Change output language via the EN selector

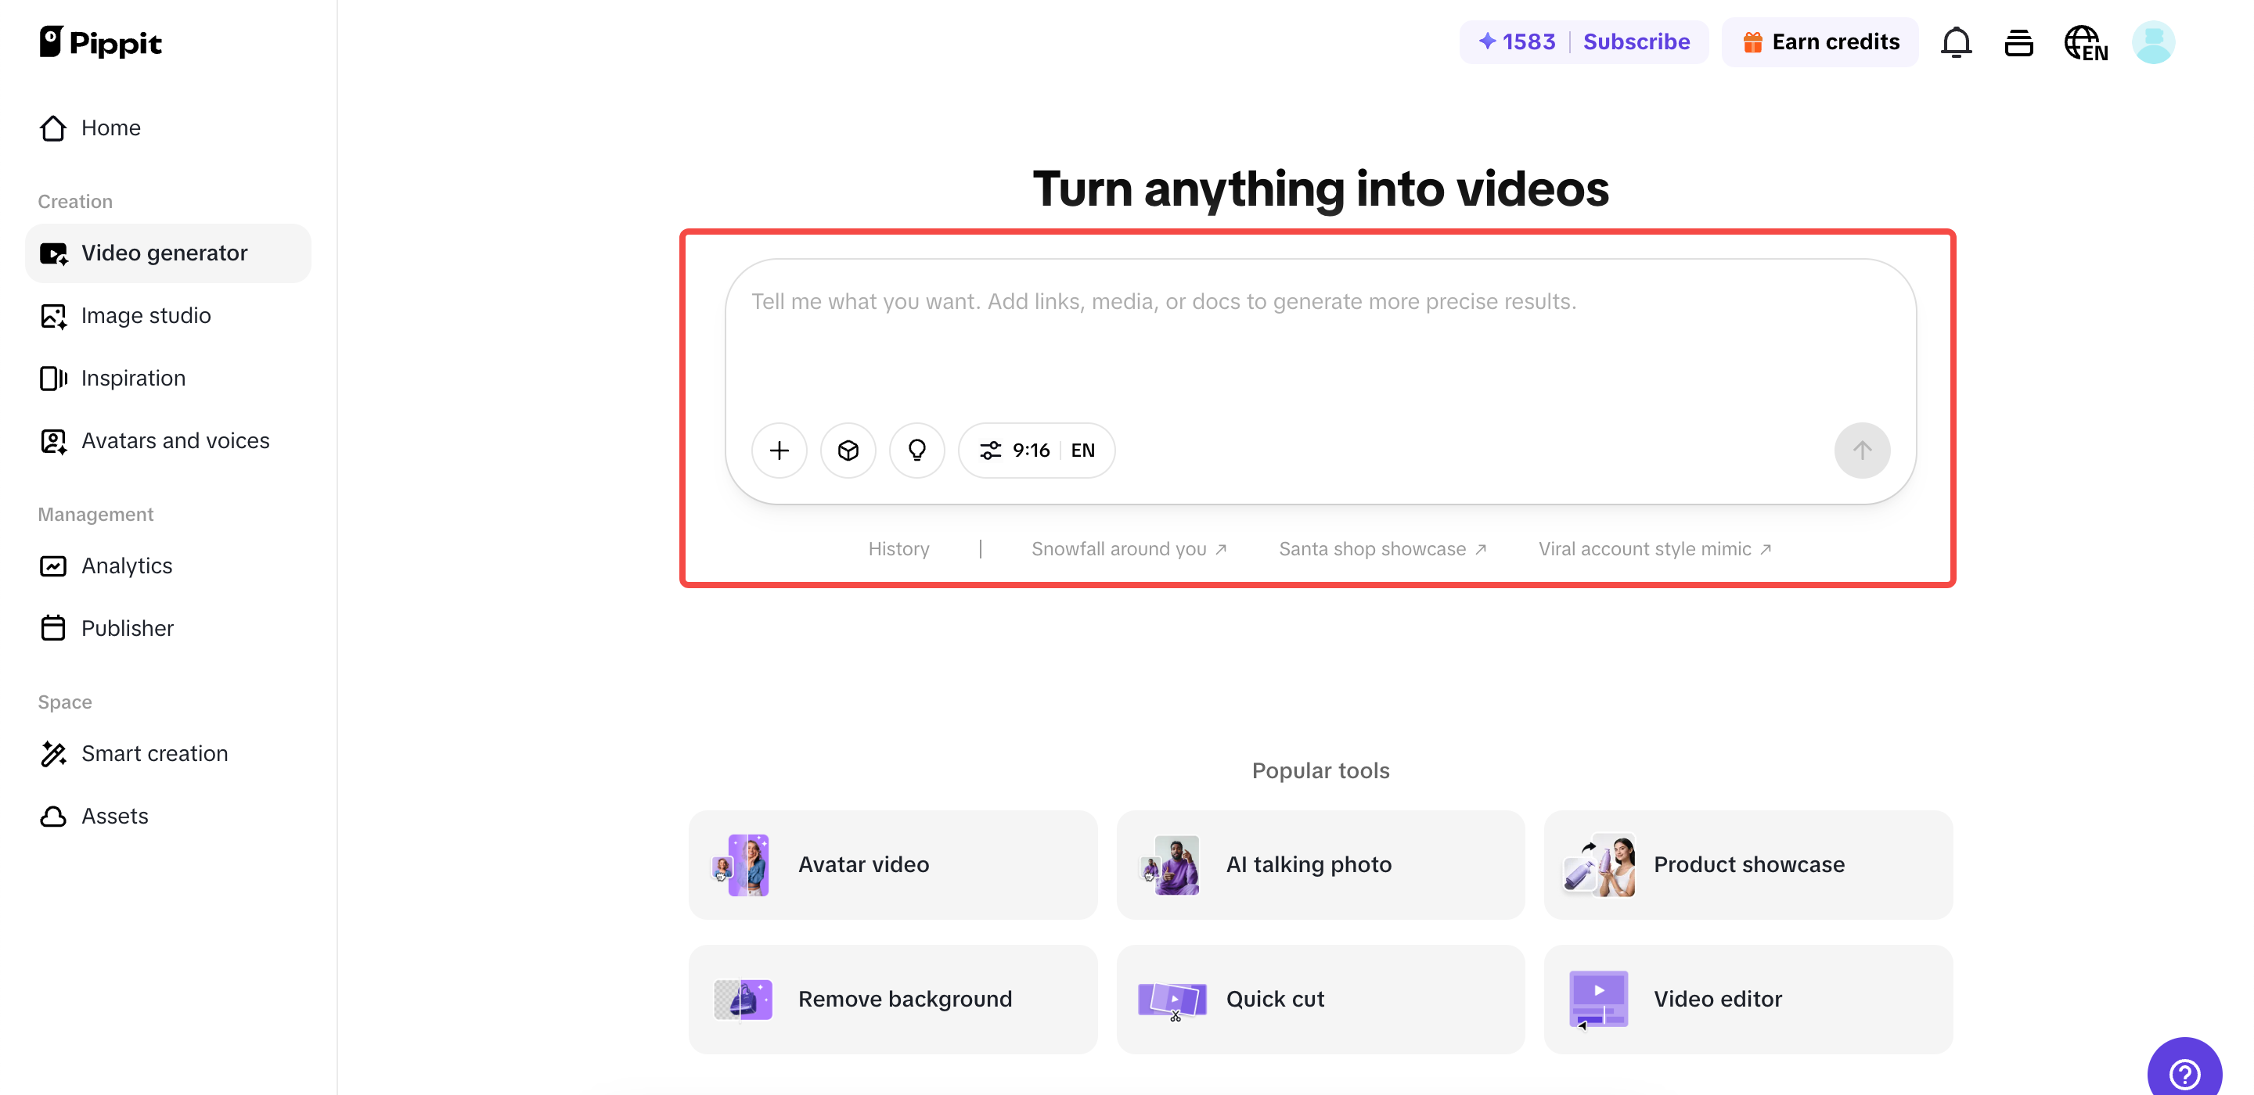point(1082,450)
